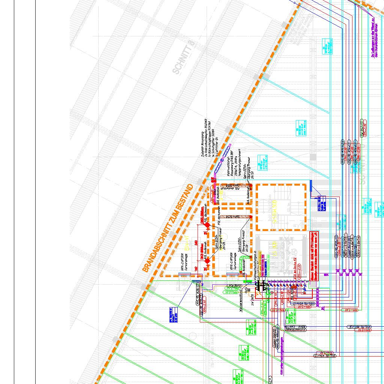This screenshot has height=384, width=384.
Task: Select the cyan tag box at top right
Action: click(x=327, y=46)
